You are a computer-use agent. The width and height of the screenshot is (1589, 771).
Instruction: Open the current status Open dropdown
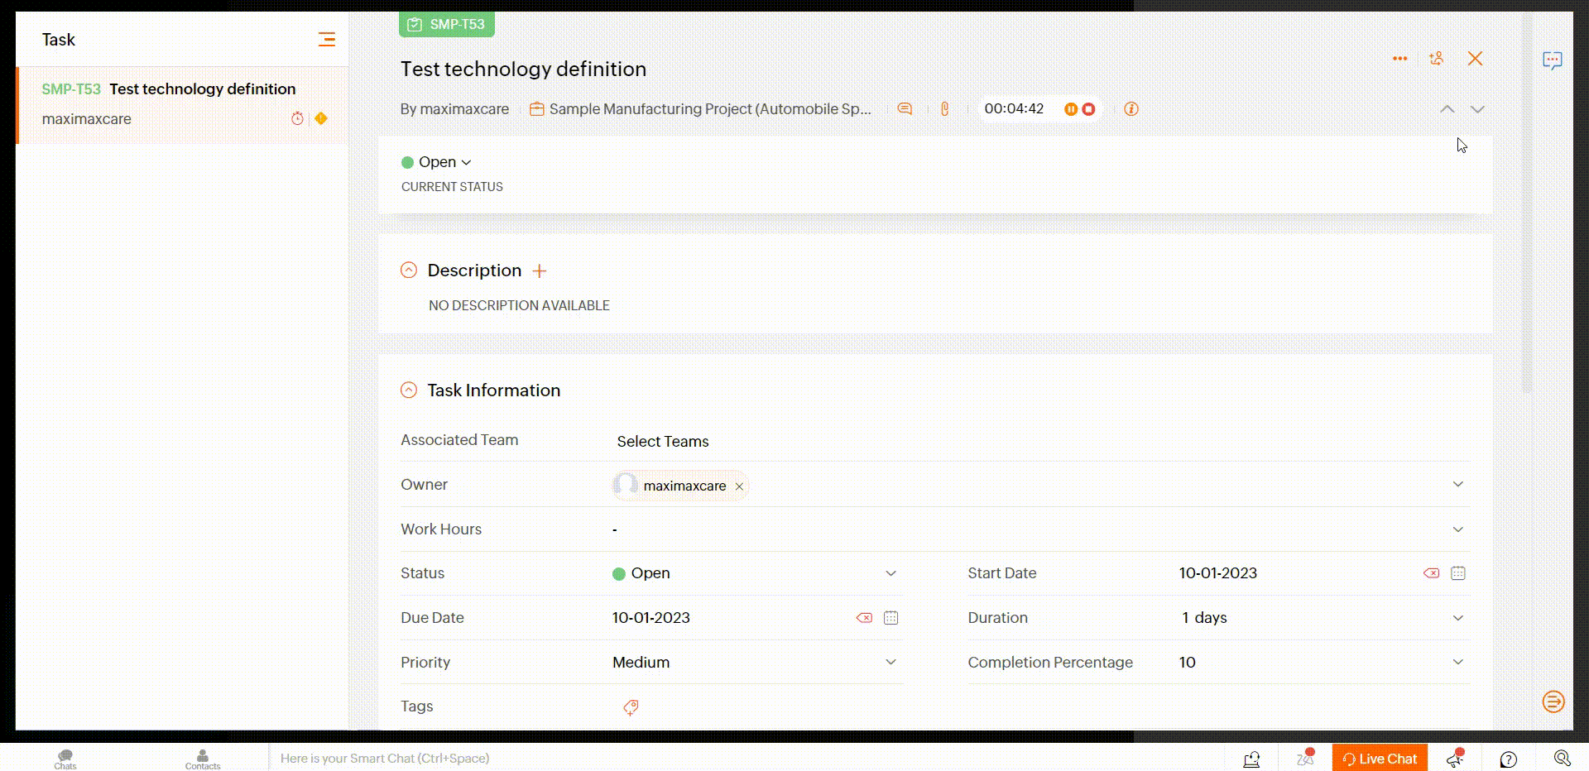[x=437, y=162]
